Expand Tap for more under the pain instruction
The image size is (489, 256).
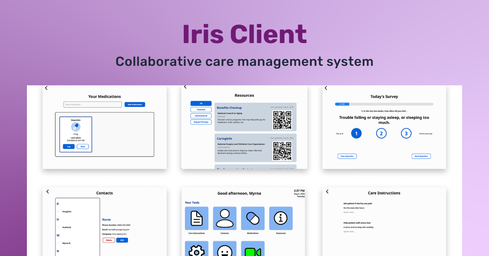pyautogui.click(x=349, y=212)
